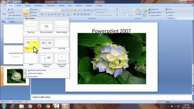This screenshot has height=109, width=194.
Task: Open the Insert ribbon tab
Action: [x=19, y=5]
